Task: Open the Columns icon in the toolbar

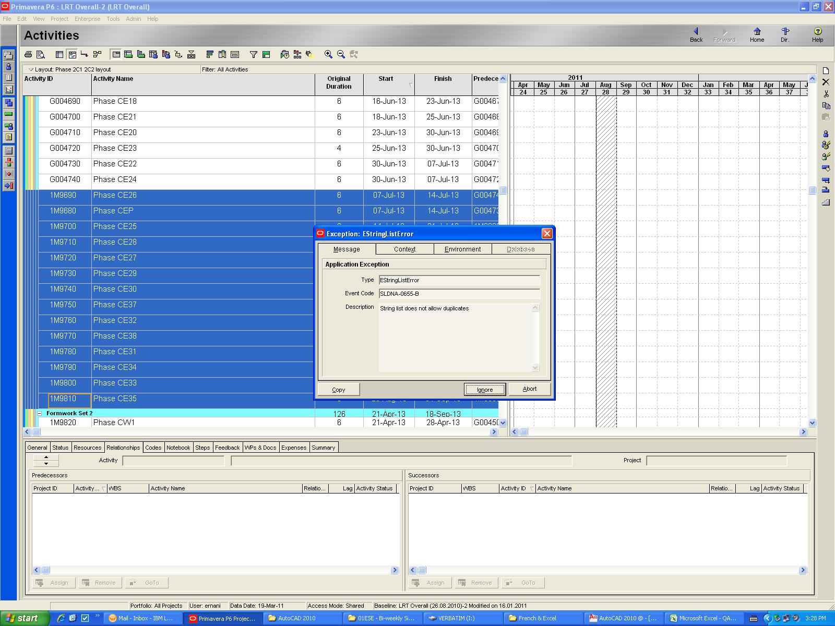Action: click(222, 54)
